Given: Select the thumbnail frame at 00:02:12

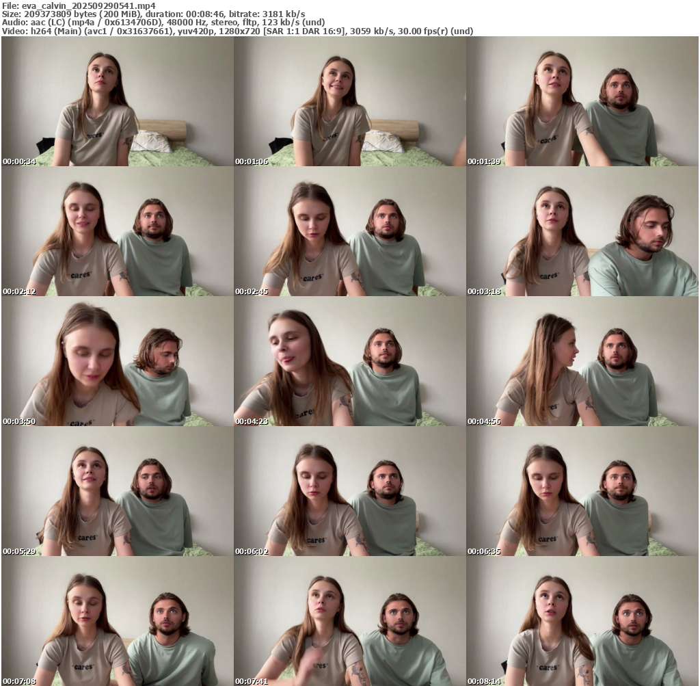Looking at the screenshot, I should (x=118, y=231).
